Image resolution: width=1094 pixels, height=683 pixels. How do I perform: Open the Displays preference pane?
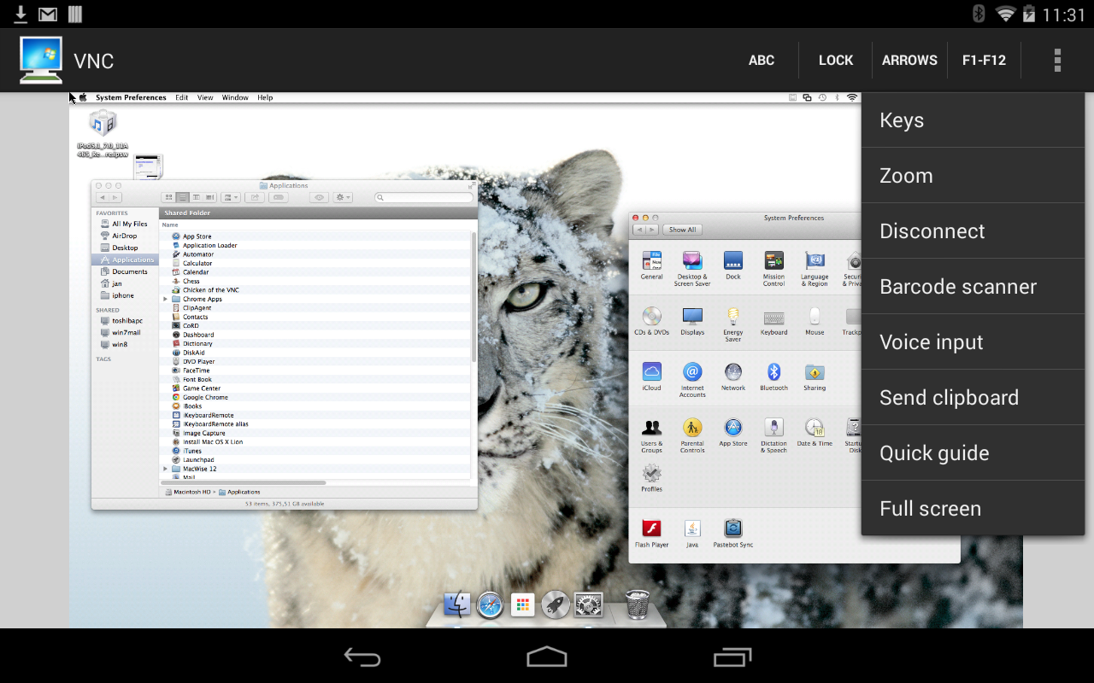(692, 320)
